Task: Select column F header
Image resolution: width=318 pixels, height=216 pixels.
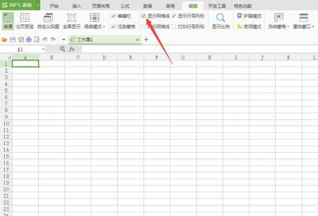Action: coord(157,57)
